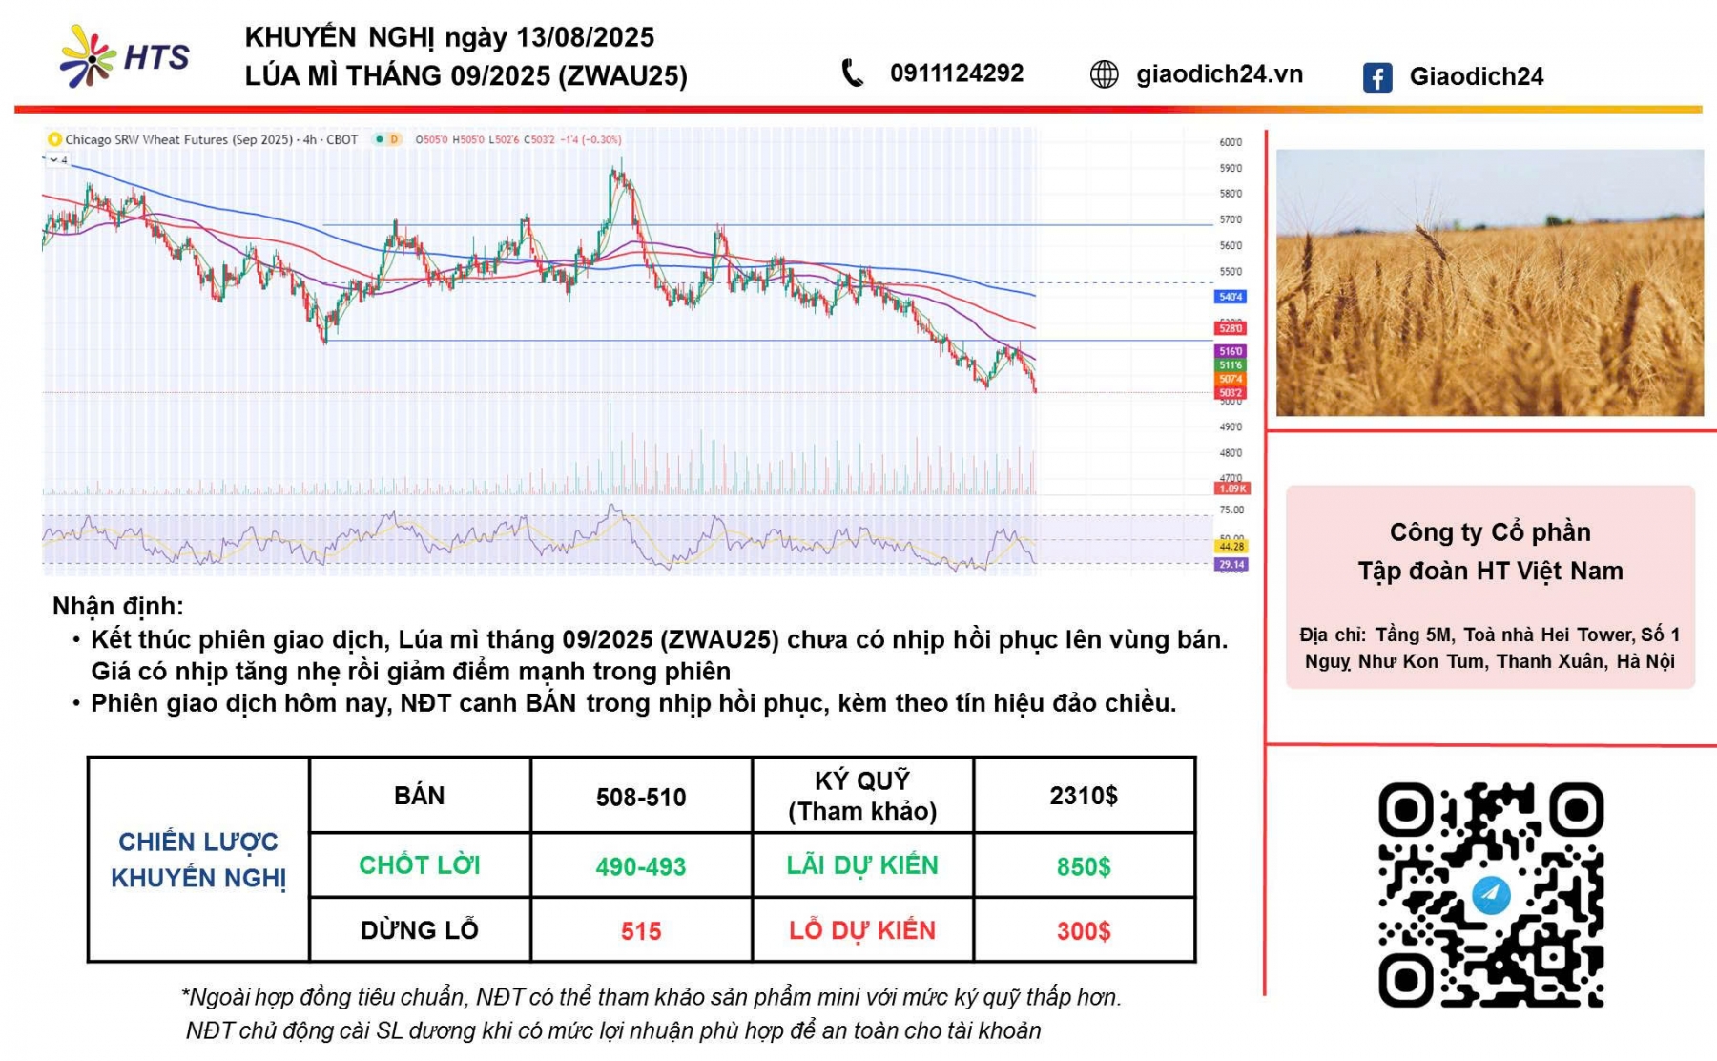1717x1061 pixels.
Task: Click the 2310$ margin cell
Action: click(1084, 796)
